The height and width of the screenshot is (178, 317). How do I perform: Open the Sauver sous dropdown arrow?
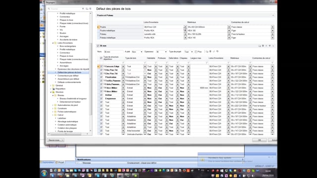[x=63, y=140]
